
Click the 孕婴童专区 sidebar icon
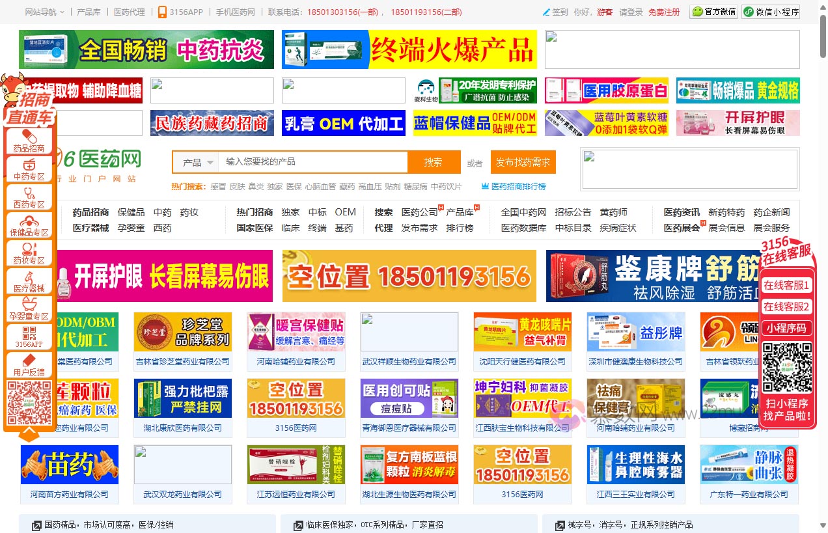click(x=29, y=306)
